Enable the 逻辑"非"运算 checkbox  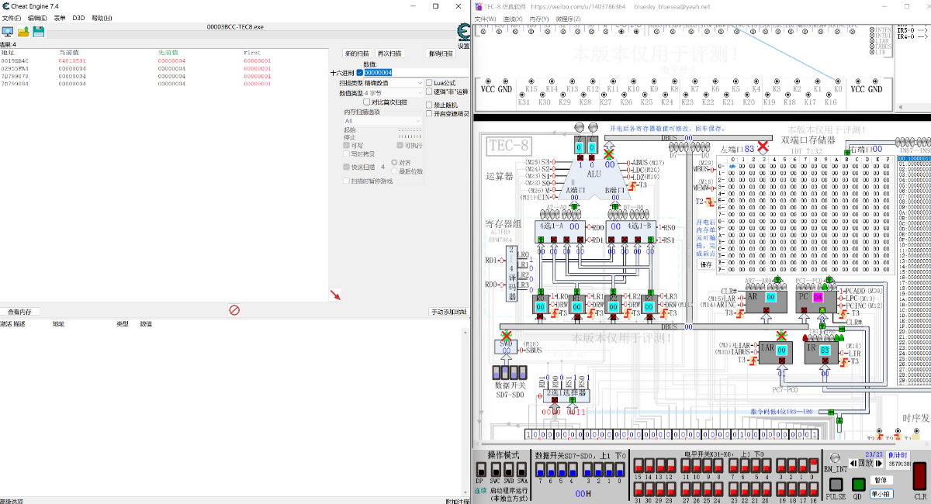[429, 91]
